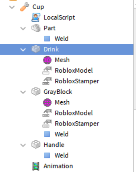Click the vertical scrollbar of Explorer

click(x=135, y=58)
